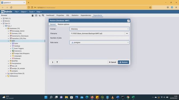
Task: Collapse the MNT database node
Action: (x=8, y=41)
